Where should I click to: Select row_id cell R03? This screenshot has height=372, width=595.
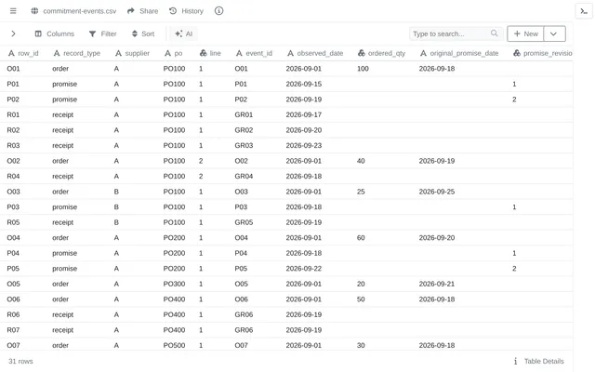point(13,145)
